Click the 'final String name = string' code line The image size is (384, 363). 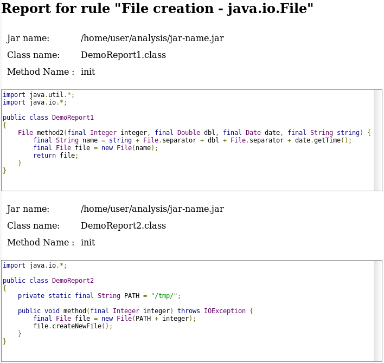pos(192,140)
